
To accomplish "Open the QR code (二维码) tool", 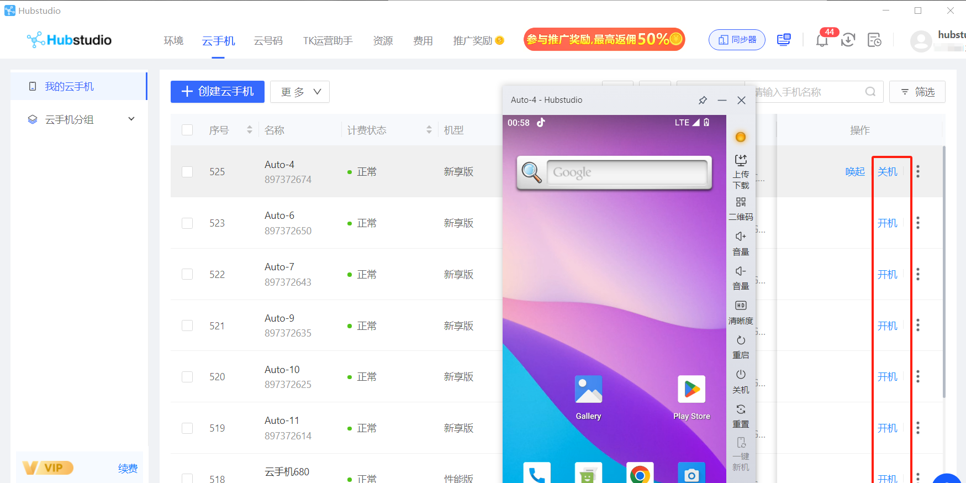I will [741, 202].
